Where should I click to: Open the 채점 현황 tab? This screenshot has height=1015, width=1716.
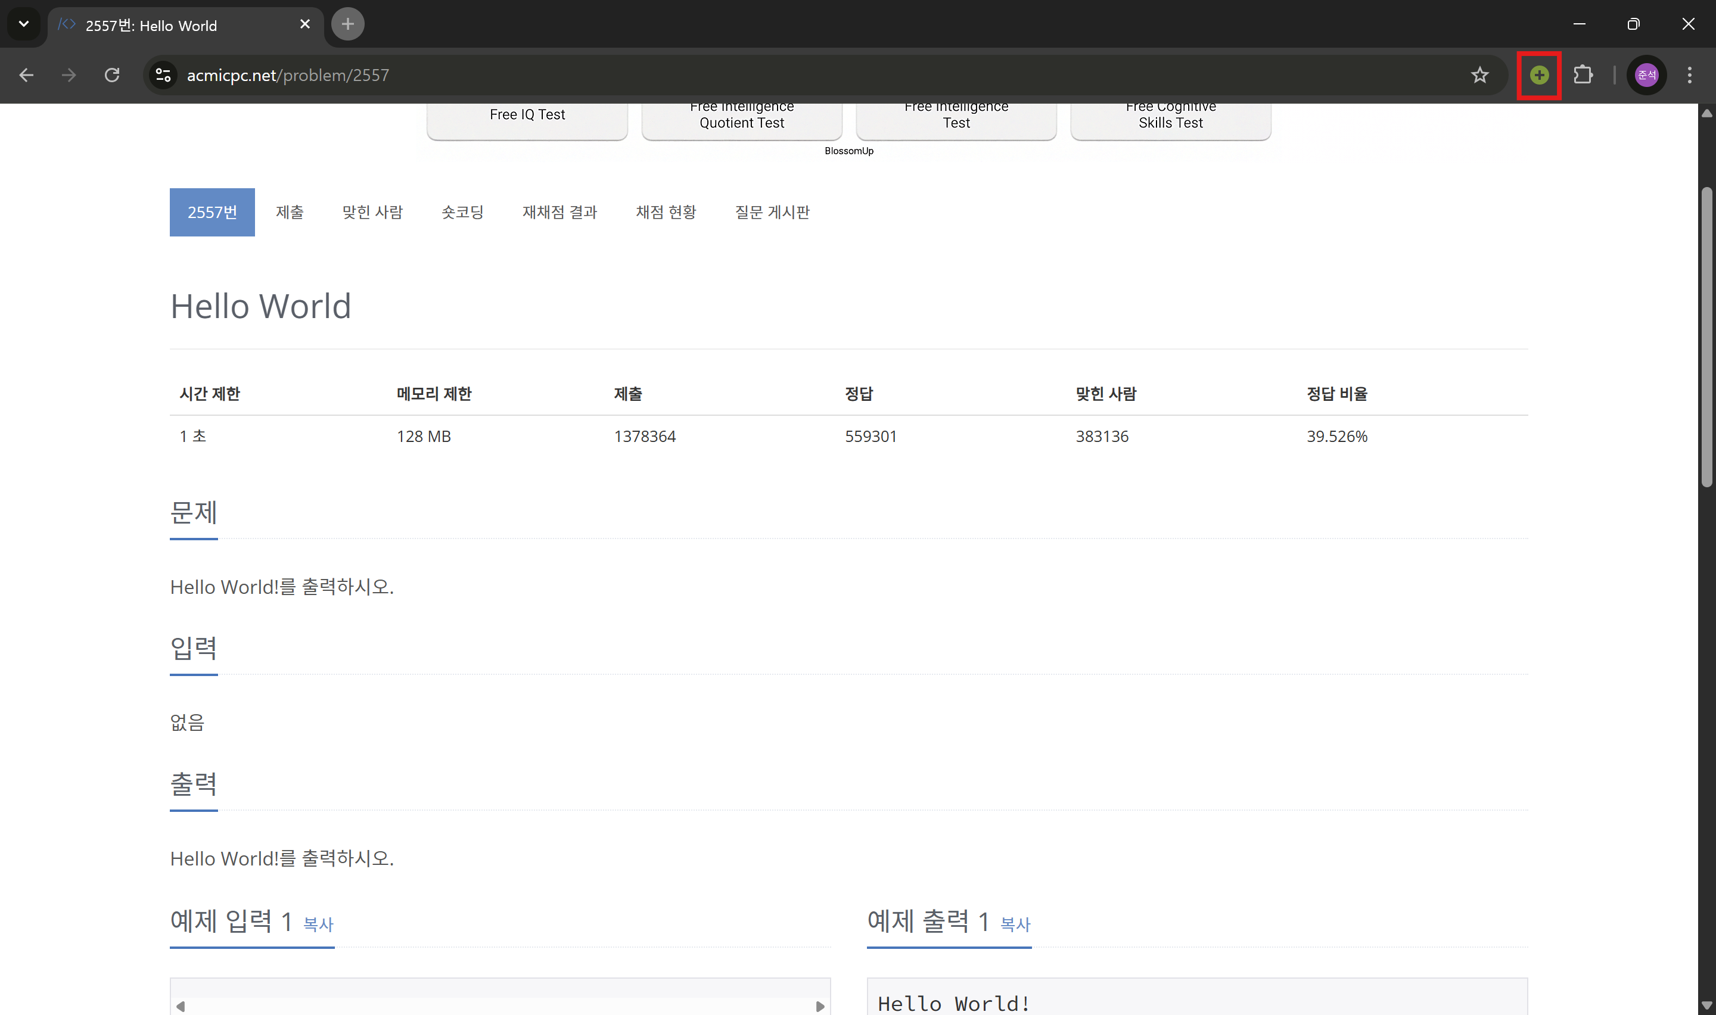[666, 212]
